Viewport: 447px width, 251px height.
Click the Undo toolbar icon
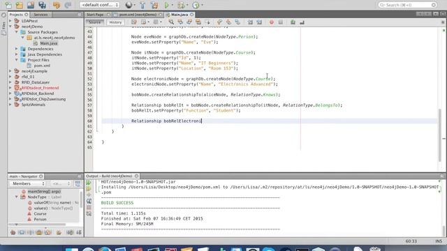coord(57,5)
